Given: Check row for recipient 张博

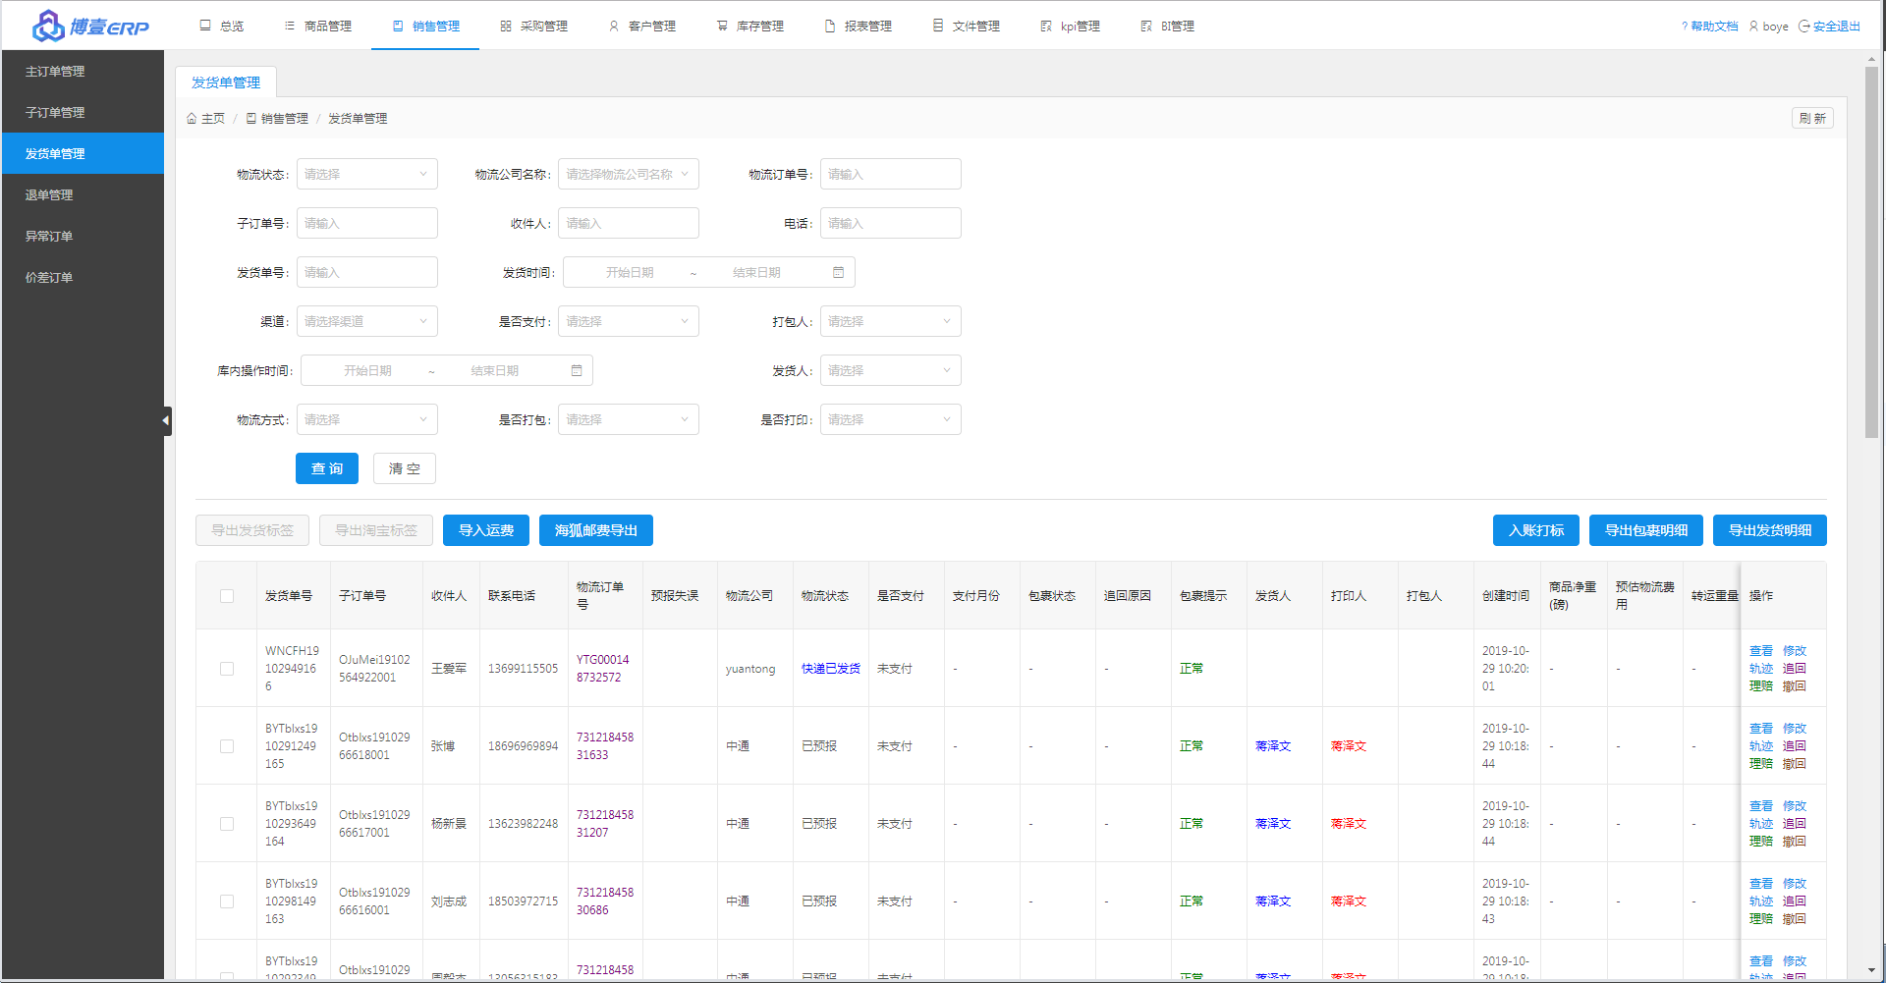Looking at the screenshot, I should point(227,746).
